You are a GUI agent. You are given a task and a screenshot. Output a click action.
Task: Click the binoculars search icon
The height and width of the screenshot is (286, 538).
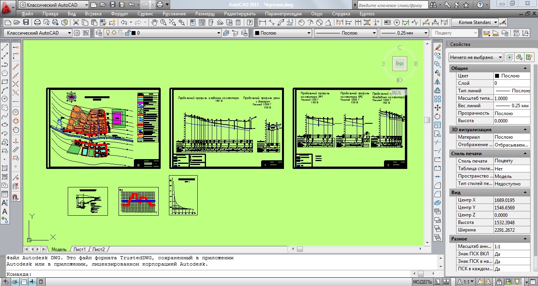tap(433, 5)
